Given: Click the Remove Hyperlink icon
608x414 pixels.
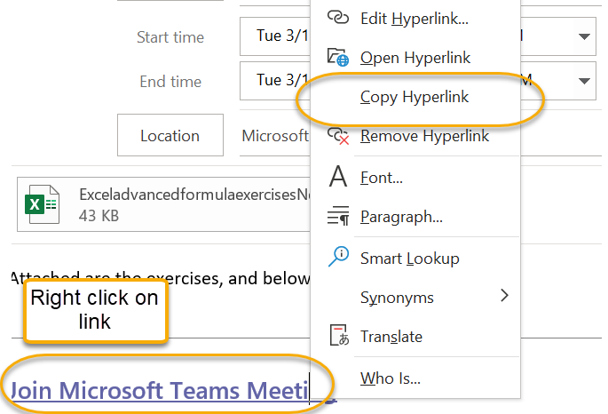Looking at the screenshot, I should (338, 136).
